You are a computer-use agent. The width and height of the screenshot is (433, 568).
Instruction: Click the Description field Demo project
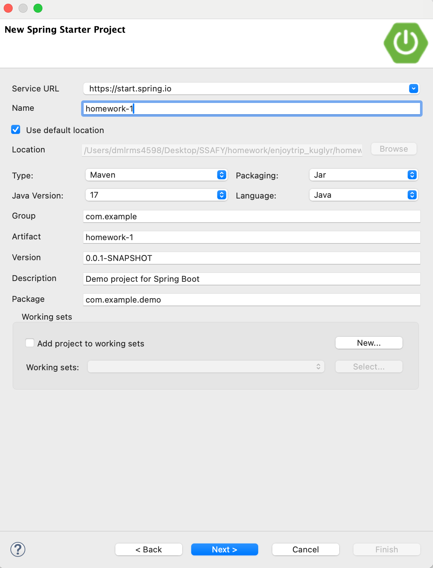tap(251, 279)
